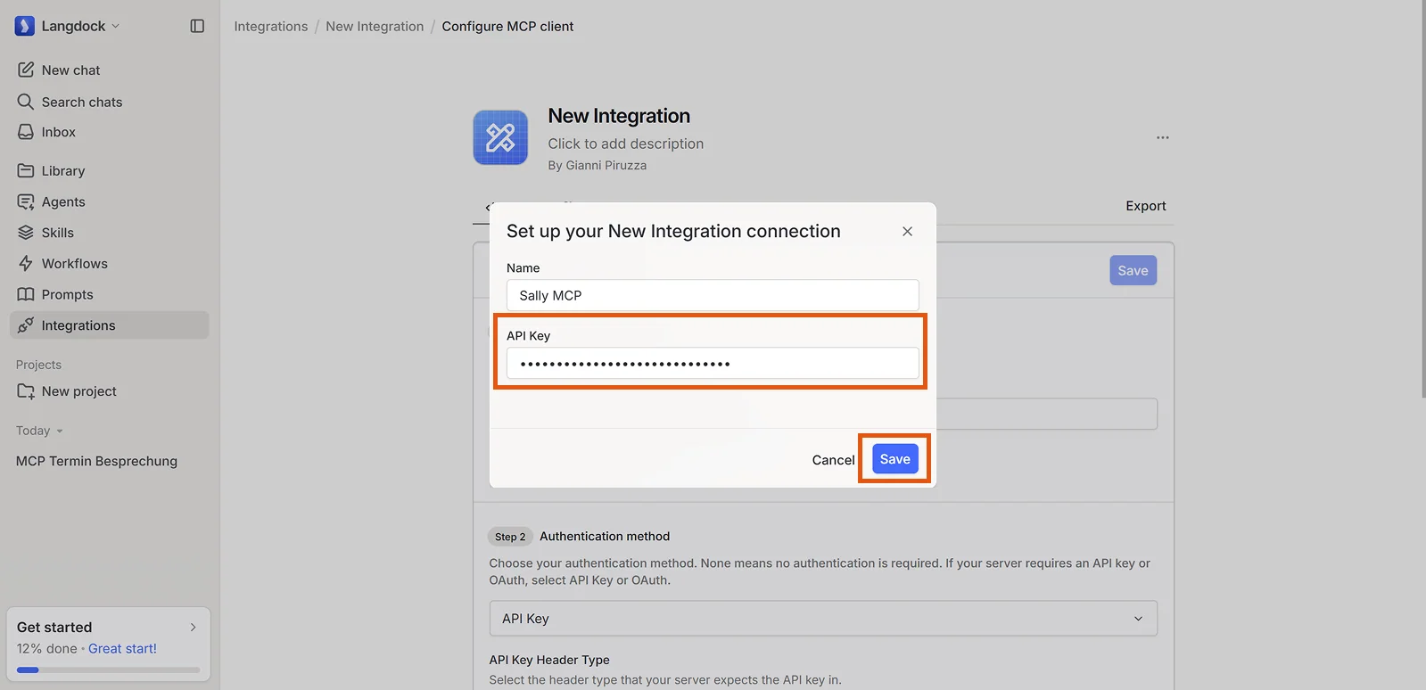Screen dimensions: 1426x690
Task: Close the connection setup dialog
Action: click(x=907, y=232)
